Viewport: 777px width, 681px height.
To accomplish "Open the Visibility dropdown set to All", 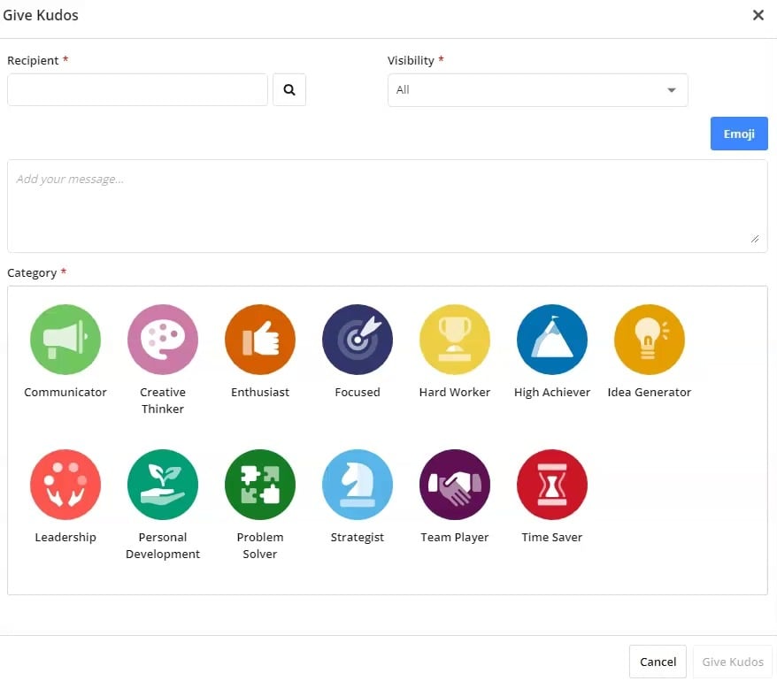I will pyautogui.click(x=538, y=89).
